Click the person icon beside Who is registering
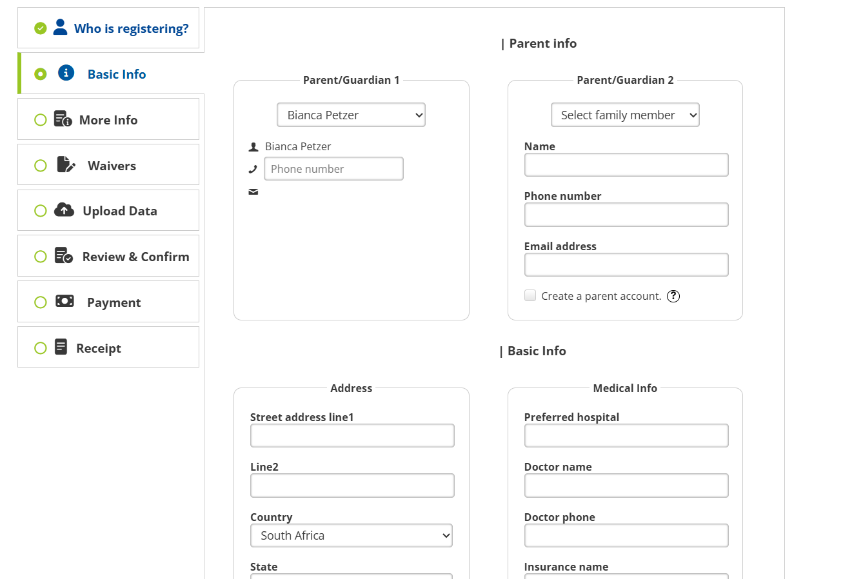843x579 pixels. pyautogui.click(x=60, y=27)
